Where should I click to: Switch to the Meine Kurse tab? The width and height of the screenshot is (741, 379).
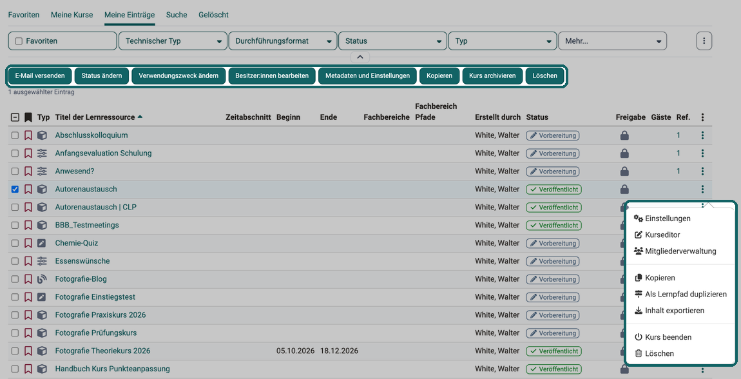coord(72,15)
